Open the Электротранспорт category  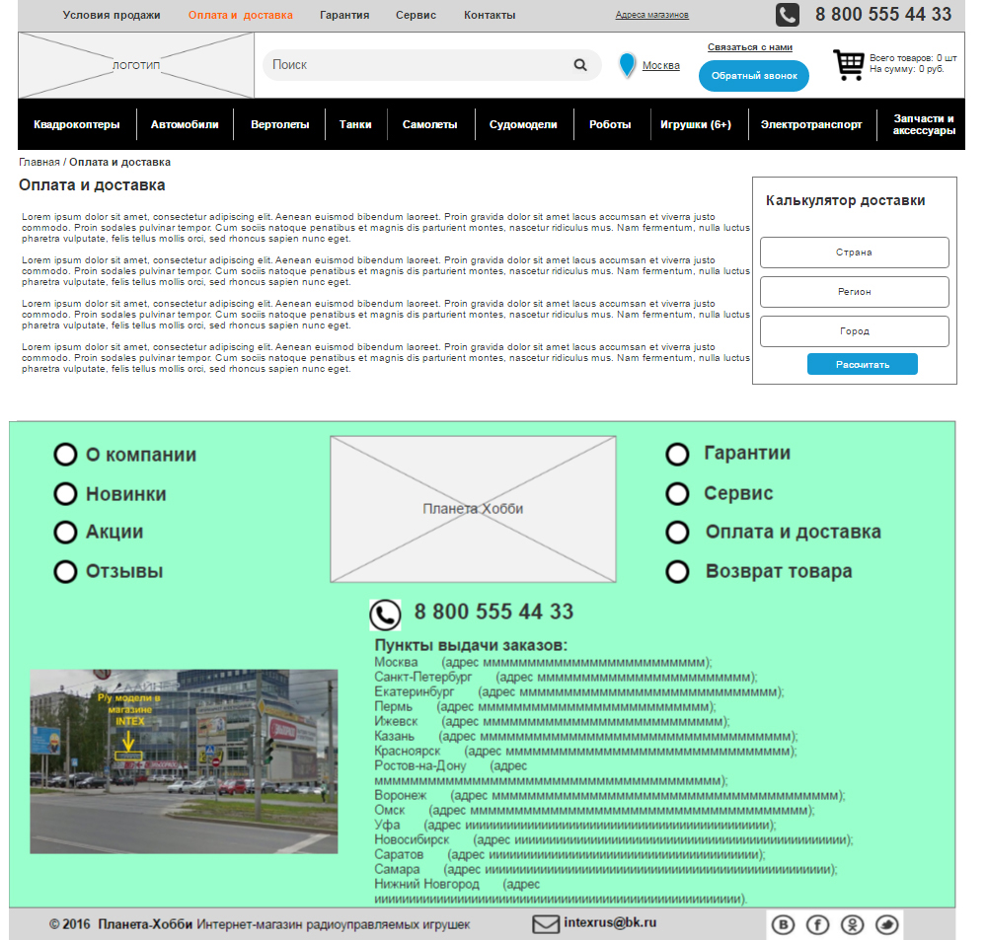coord(811,124)
